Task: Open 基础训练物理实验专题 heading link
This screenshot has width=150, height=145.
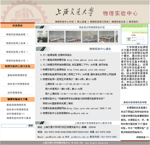Action: point(135,102)
